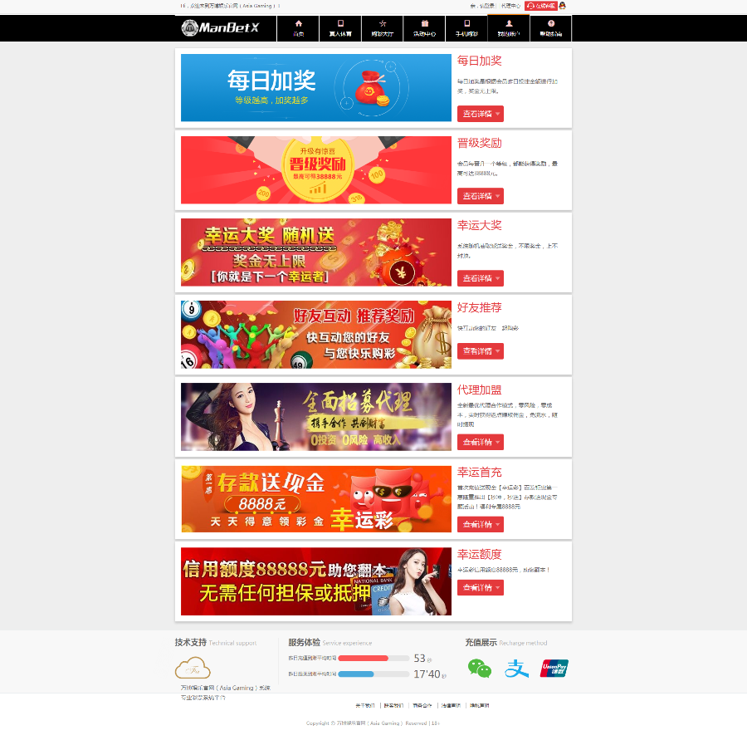Click the 幸运大奖 heading
This screenshot has height=740, width=747.
click(479, 225)
